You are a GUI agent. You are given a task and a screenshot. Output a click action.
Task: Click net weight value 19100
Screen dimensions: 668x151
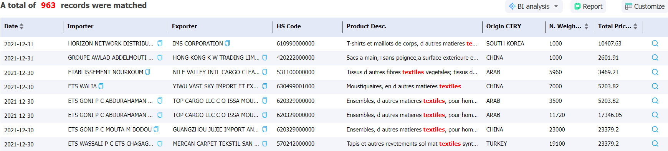[557, 144]
